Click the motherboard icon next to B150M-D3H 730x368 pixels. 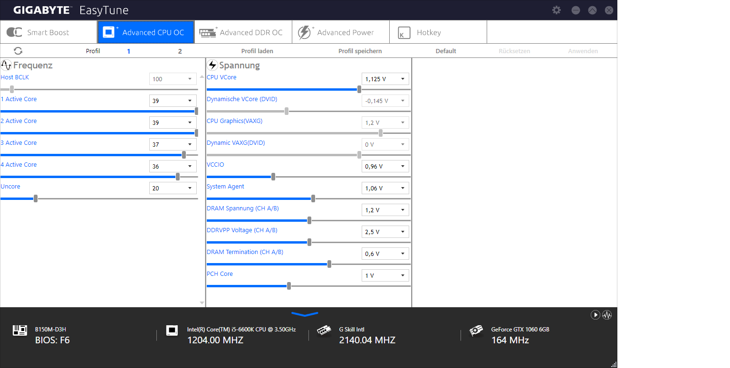(x=20, y=330)
